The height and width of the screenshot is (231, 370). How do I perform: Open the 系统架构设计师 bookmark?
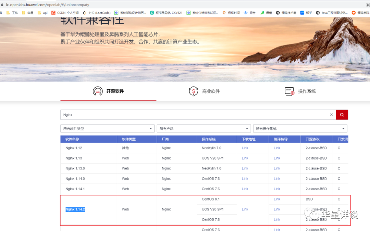coord(130,13)
